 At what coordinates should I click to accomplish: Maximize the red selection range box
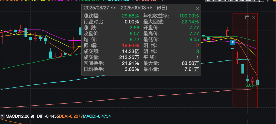(x=247, y=17)
